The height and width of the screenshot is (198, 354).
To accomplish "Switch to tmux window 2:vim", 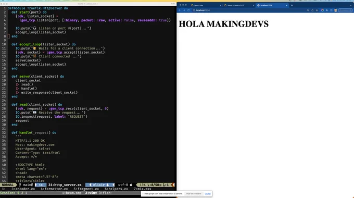I will point(91,193).
